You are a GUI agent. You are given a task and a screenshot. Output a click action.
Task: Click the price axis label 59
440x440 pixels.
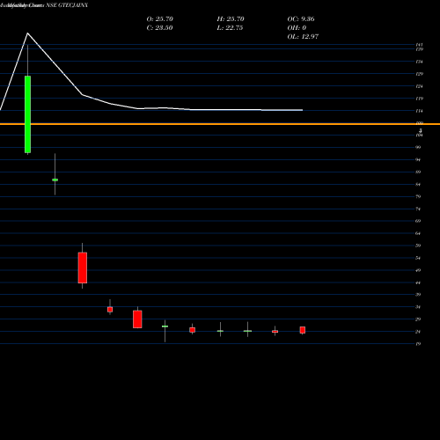pos(418,246)
